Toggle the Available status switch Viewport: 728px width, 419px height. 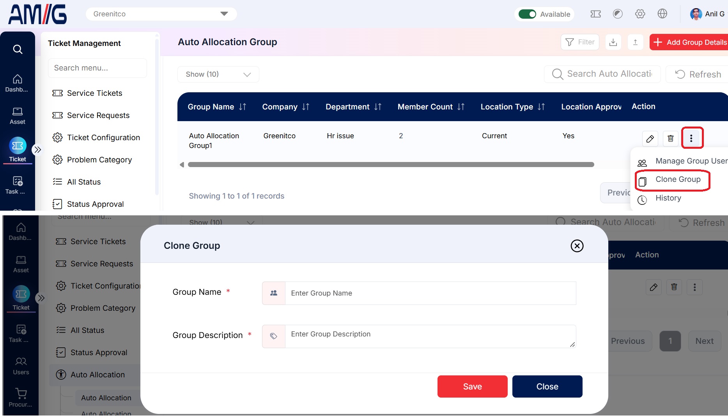(x=527, y=14)
